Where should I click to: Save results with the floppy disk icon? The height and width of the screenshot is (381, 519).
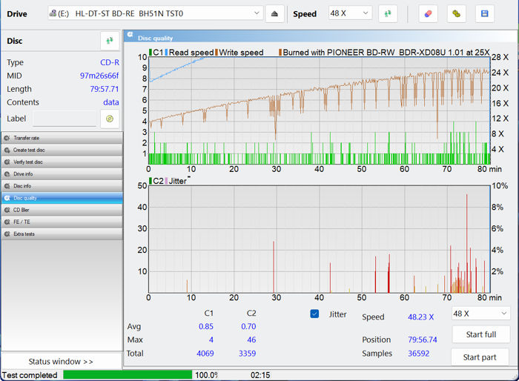tap(484, 13)
